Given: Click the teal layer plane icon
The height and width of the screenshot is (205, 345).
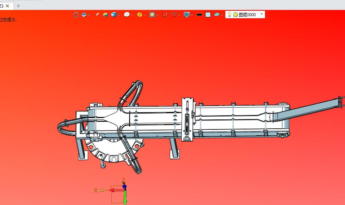Looking at the screenshot, I should [217, 15].
